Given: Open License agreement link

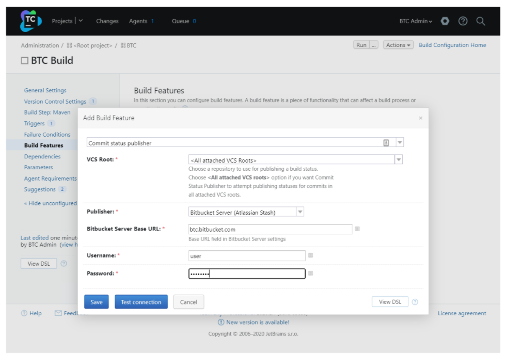Looking at the screenshot, I should click(462, 313).
